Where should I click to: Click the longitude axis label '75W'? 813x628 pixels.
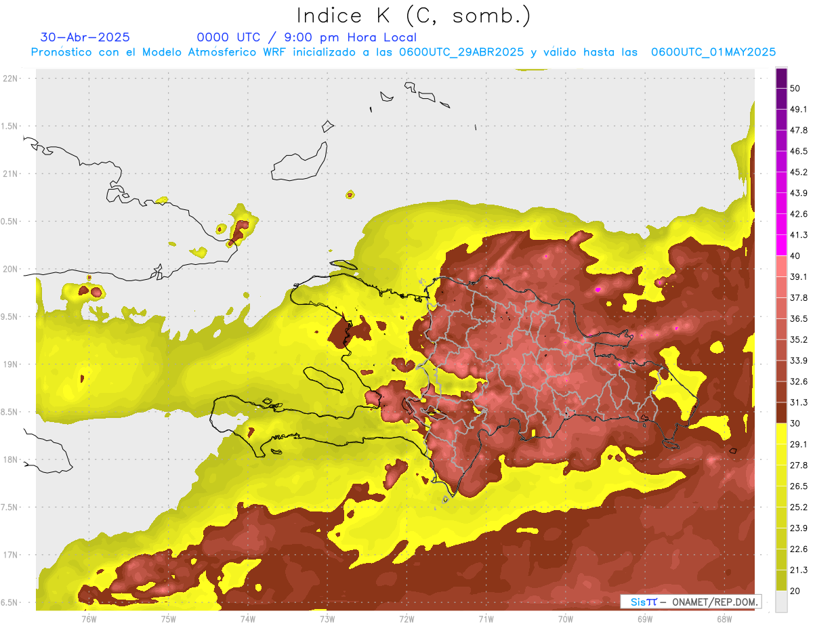point(168,619)
